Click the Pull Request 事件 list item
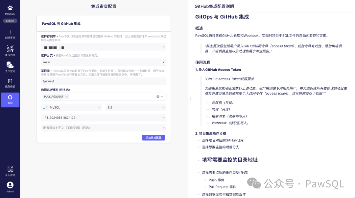Screen dimensions: 355x198 [x=222, y=187]
